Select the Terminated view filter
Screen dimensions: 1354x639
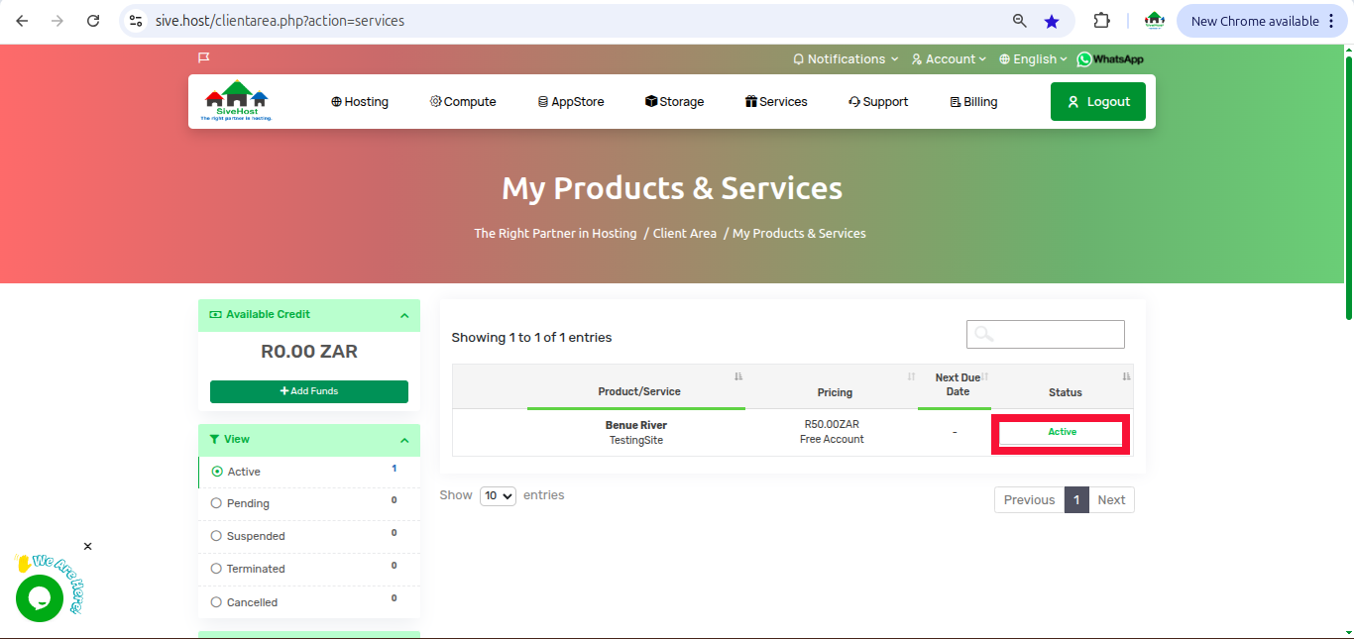tap(309, 569)
